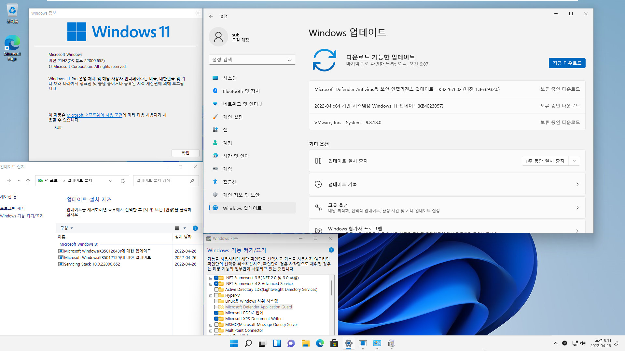Open taskbar Search
This screenshot has width=625, height=351.
point(248,343)
